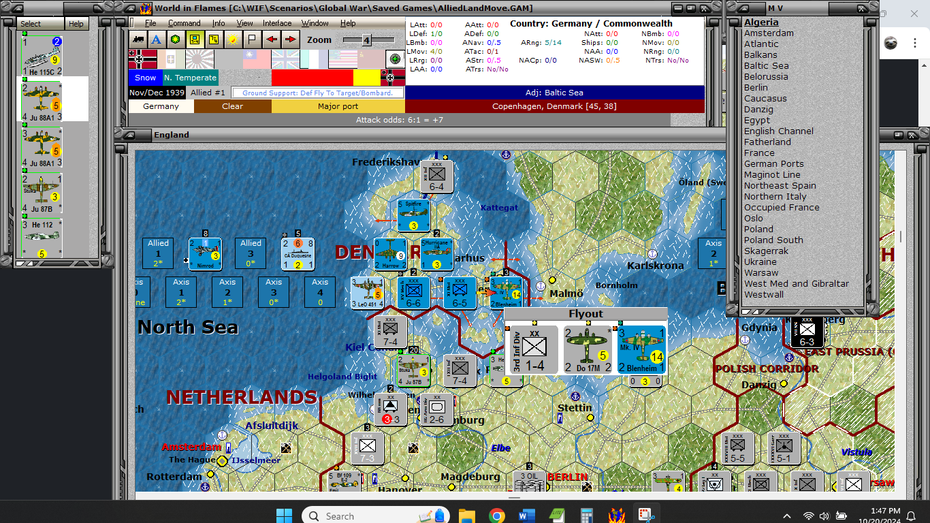
Task: Open the File menu
Action: (150, 23)
